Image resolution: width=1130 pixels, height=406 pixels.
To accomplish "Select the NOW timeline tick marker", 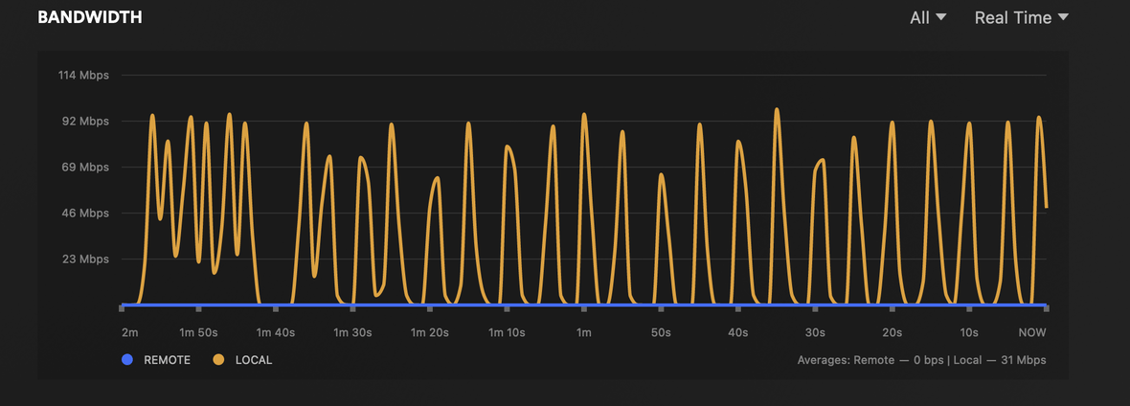I will click(x=1047, y=308).
